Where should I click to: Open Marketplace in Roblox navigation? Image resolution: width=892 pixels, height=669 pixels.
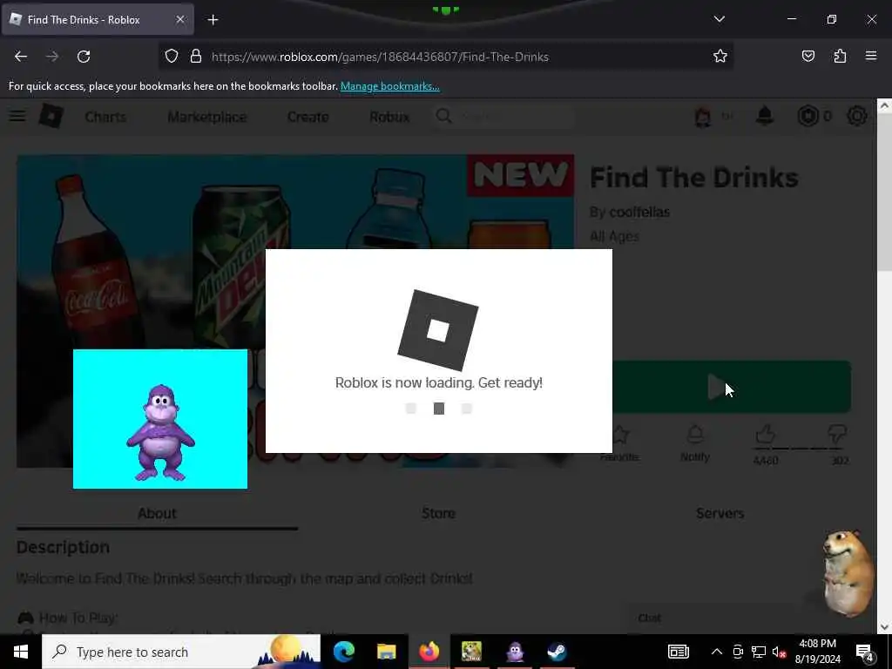[207, 117]
